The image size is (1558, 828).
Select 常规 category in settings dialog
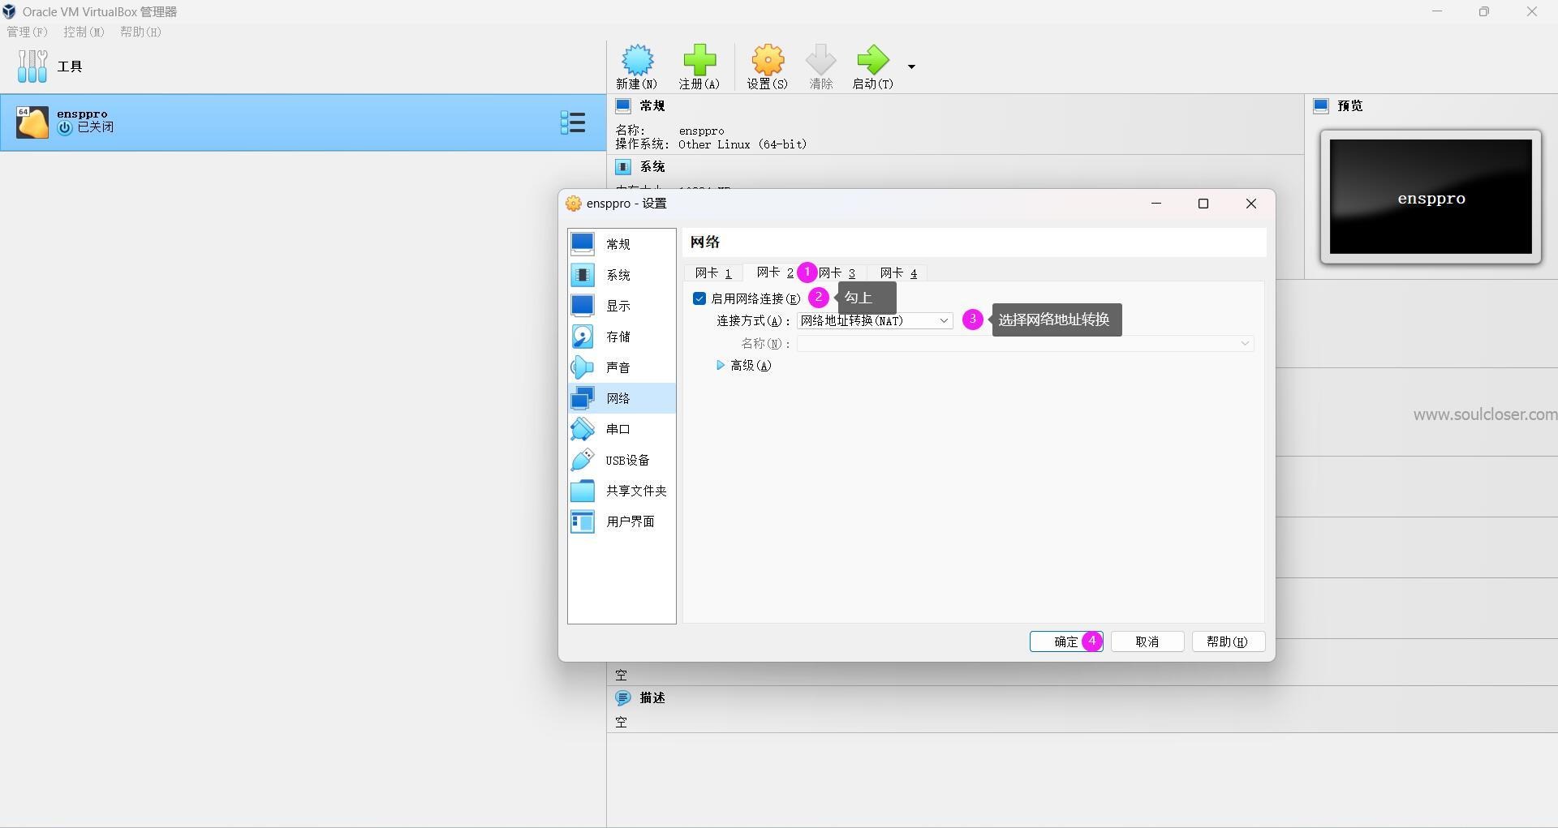[622, 244]
